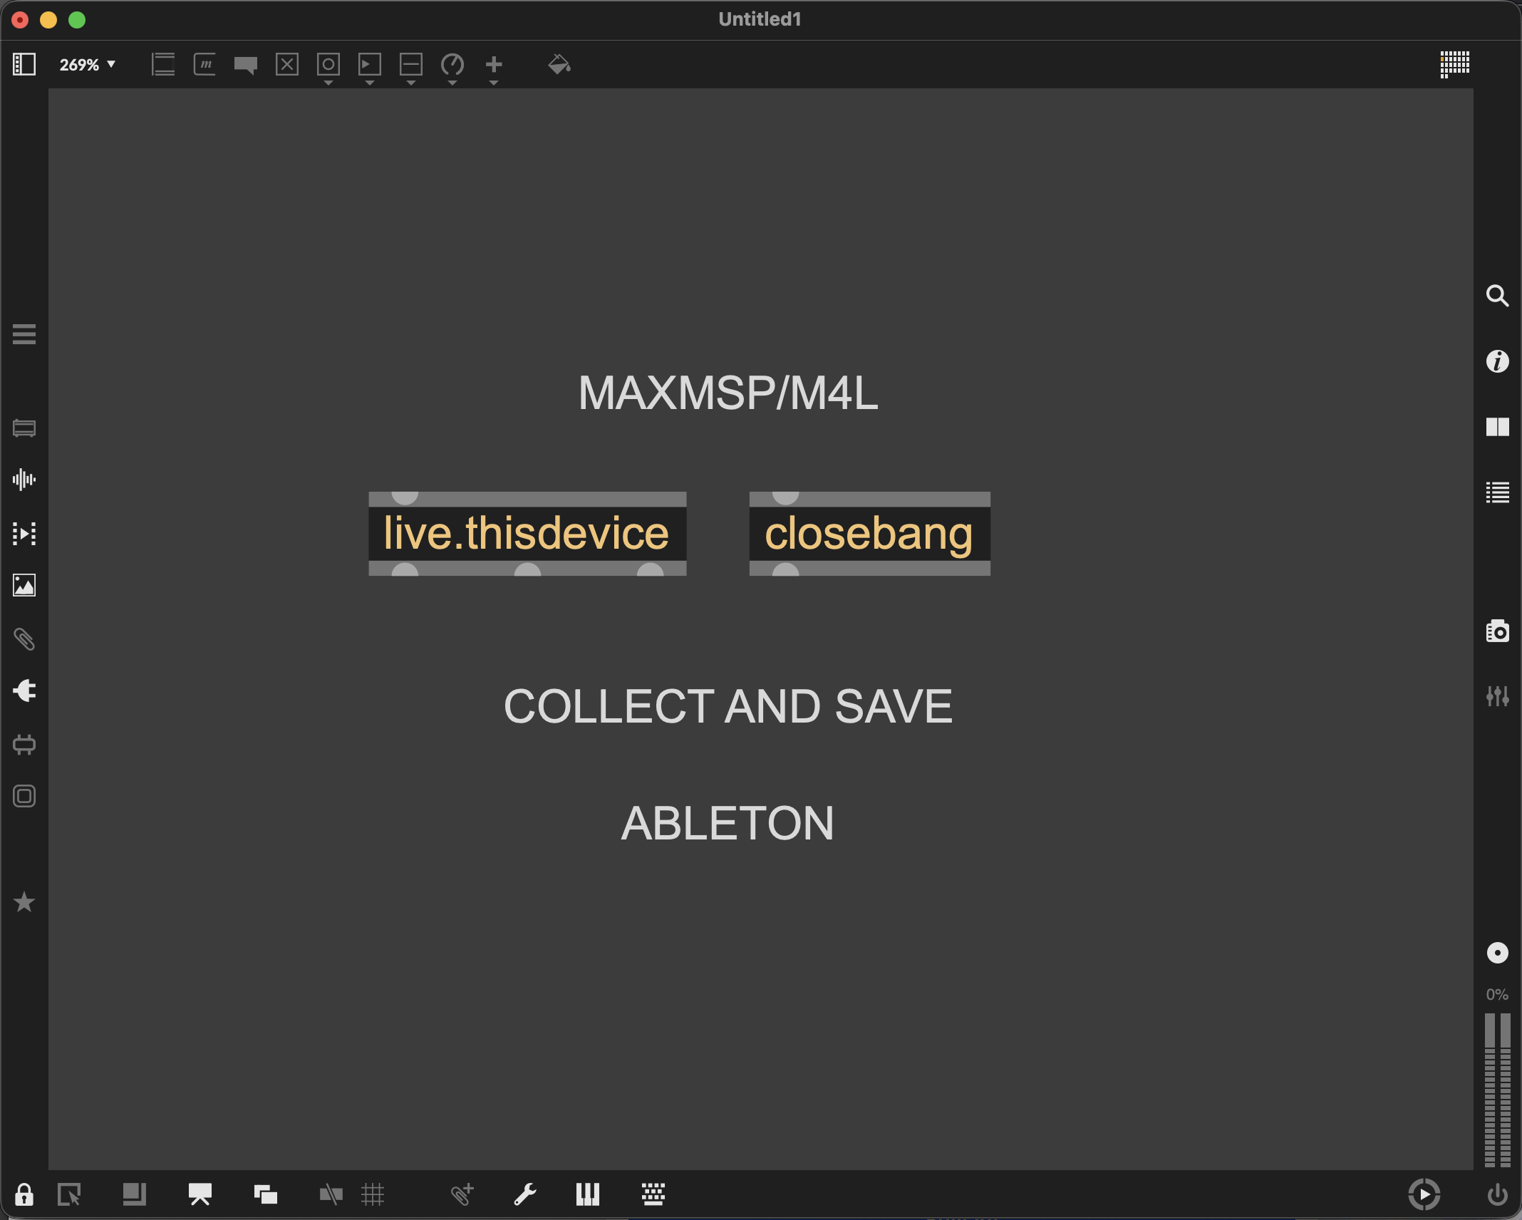Open the search magnifier in sidebar

point(1497,296)
